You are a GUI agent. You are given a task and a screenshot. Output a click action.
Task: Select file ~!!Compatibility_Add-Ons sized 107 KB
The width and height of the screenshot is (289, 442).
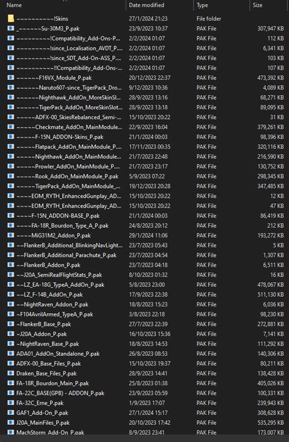coord(70,68)
